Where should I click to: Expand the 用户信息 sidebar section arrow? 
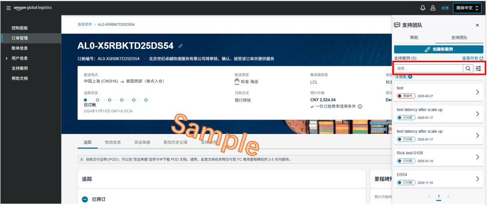click(6, 58)
